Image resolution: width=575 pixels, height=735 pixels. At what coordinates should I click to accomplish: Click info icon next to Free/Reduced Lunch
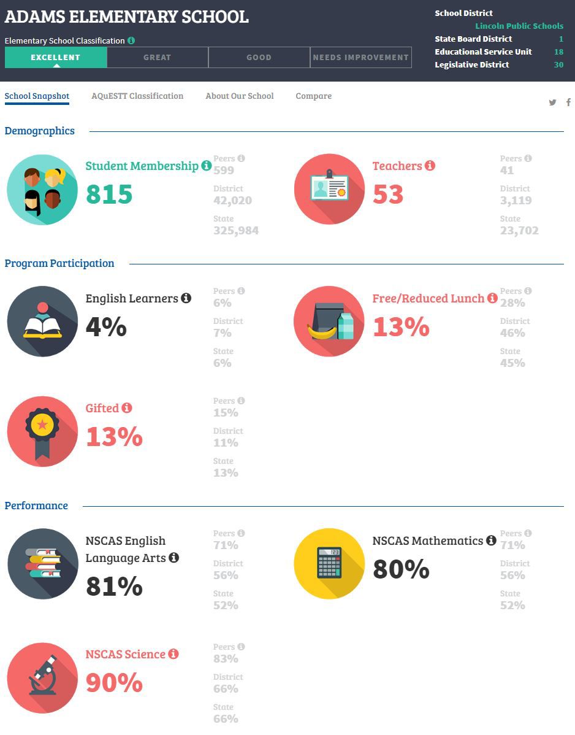click(492, 298)
